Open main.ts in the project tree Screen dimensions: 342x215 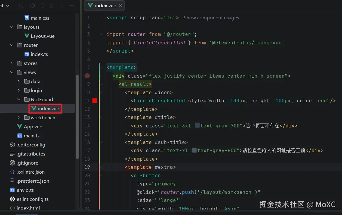32,136
